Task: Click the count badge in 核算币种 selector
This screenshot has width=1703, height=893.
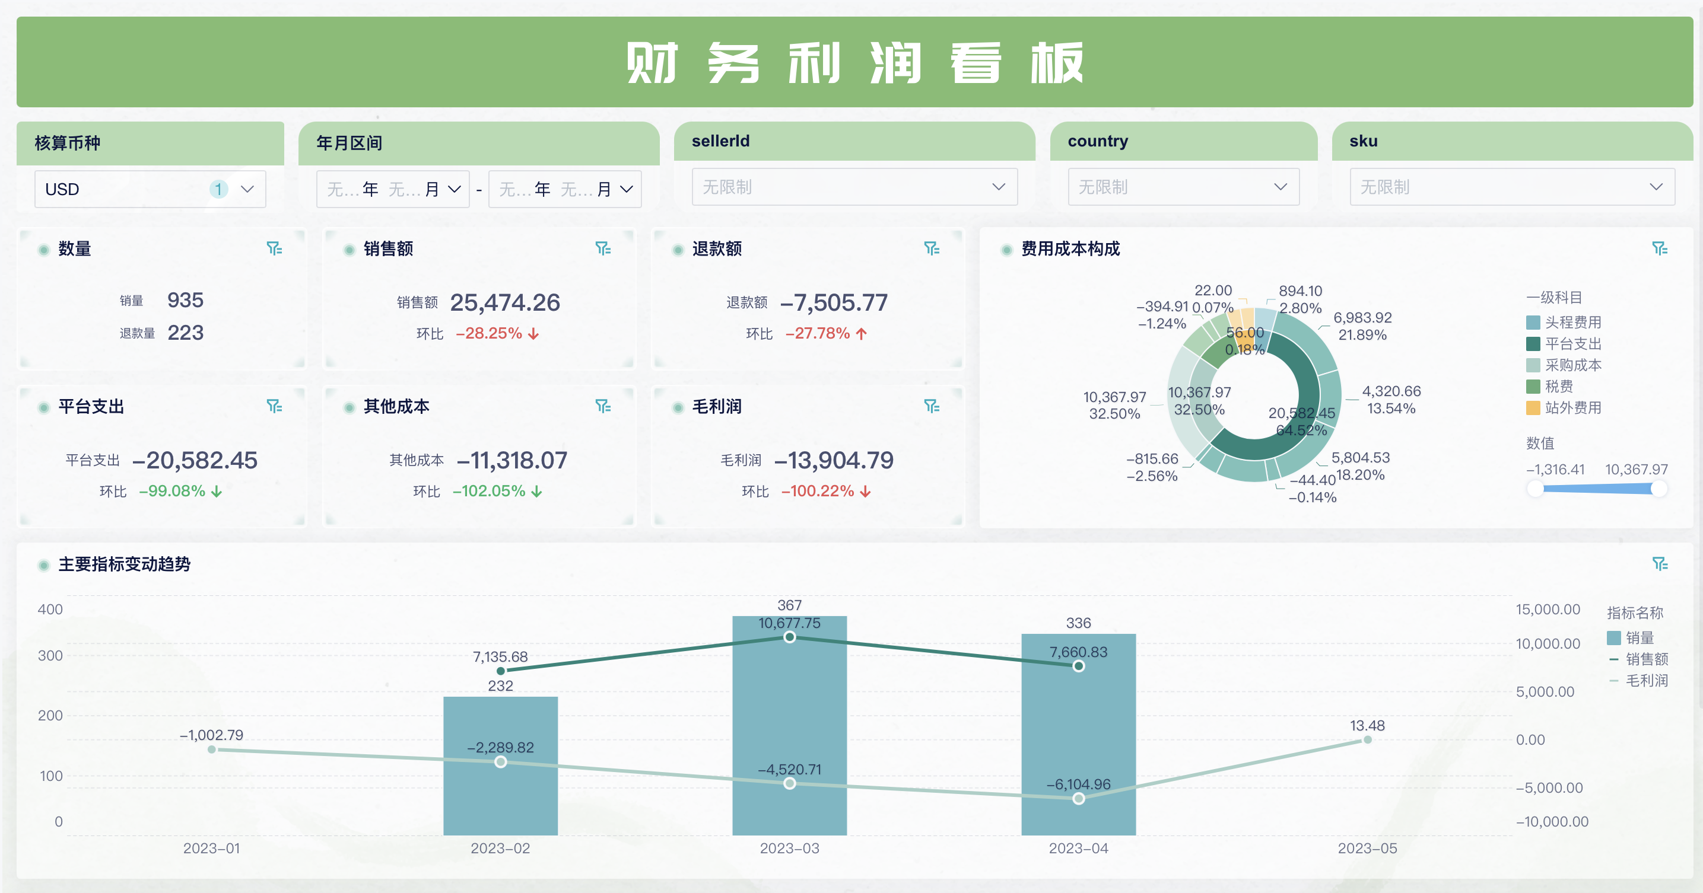Action: [x=218, y=190]
